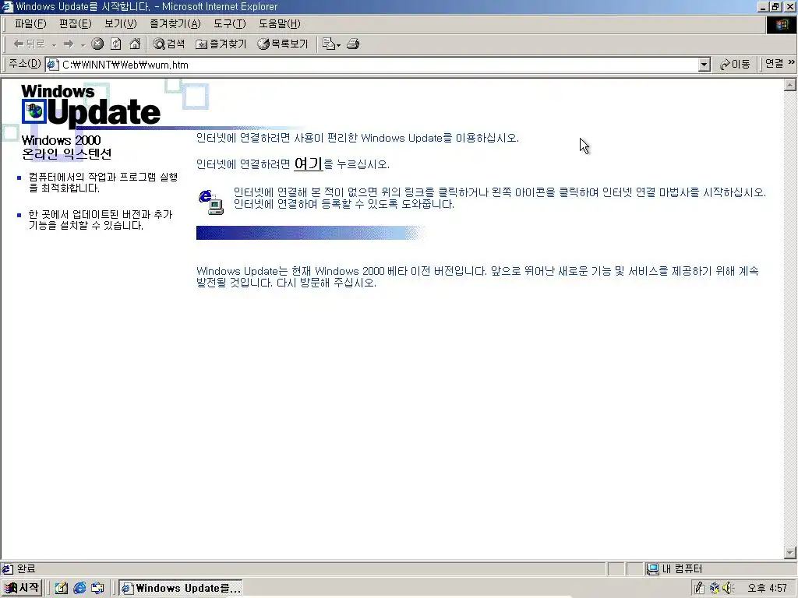Go back using the 뒤로 arrow button
Screen dimensions: 798x598
[30, 44]
